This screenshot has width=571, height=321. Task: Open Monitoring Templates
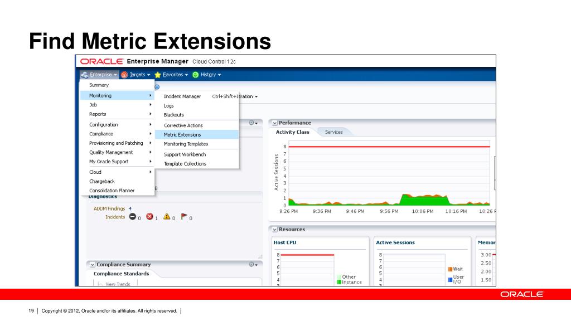point(197,144)
